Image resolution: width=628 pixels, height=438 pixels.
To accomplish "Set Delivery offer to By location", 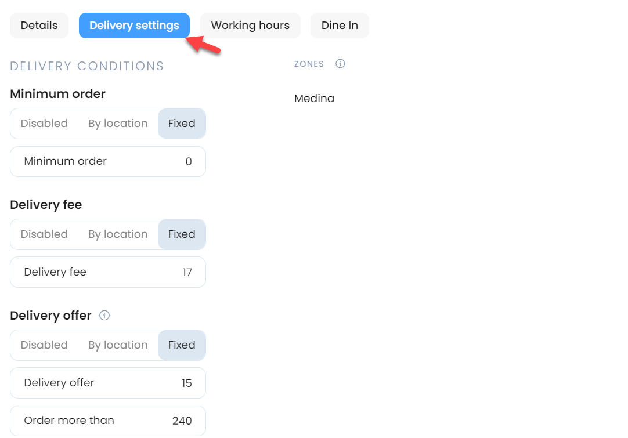I will pos(118,345).
